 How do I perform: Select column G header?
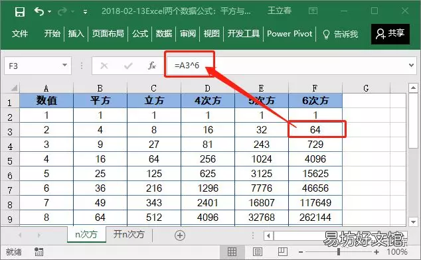366,88
